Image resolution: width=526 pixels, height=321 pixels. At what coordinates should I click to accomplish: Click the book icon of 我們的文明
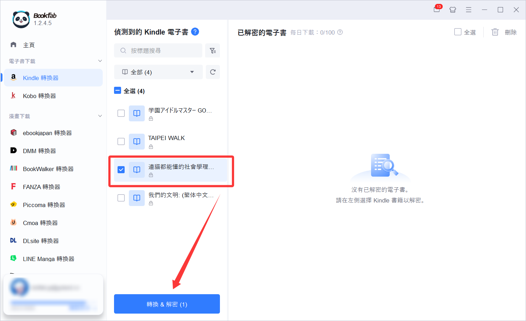pos(137,198)
